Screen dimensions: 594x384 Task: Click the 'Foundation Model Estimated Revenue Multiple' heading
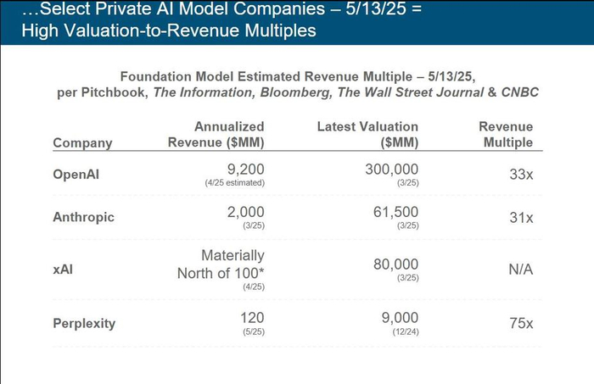(296, 75)
